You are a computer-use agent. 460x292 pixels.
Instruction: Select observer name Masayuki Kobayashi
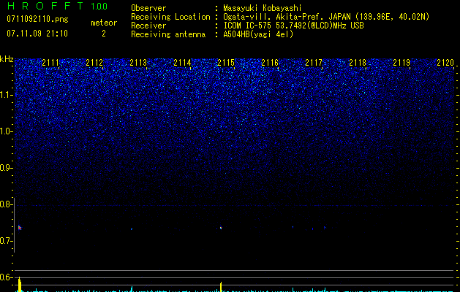tap(263, 8)
